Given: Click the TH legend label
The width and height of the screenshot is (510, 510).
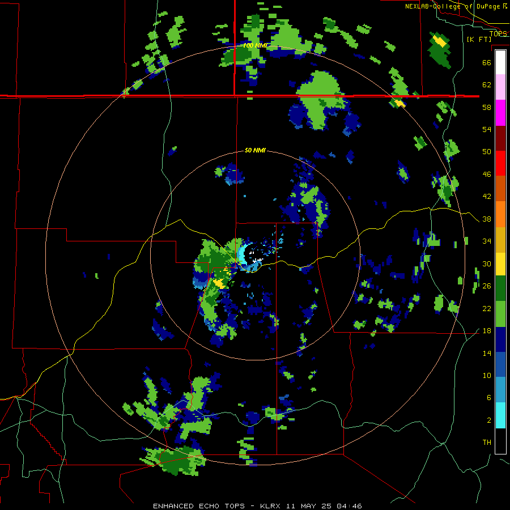Looking at the screenshot, I should [487, 443].
